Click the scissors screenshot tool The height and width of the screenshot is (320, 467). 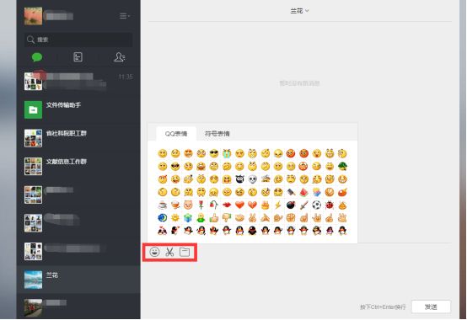pyautogui.click(x=169, y=252)
